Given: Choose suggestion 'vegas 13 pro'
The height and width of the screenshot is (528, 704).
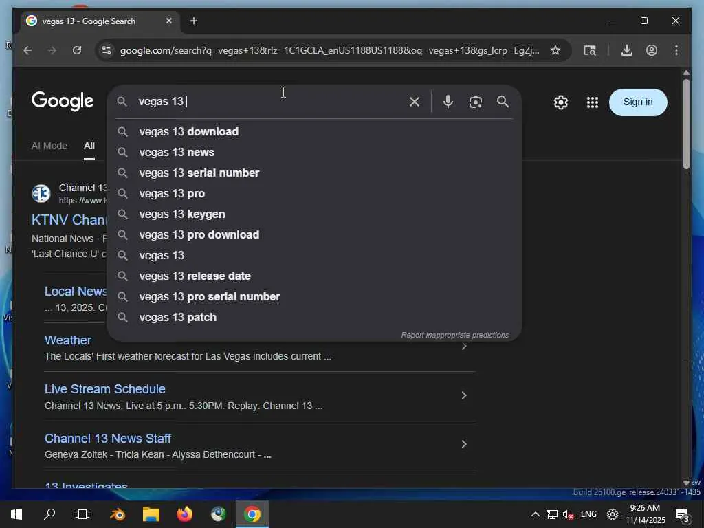Looking at the screenshot, I should click(314, 193).
